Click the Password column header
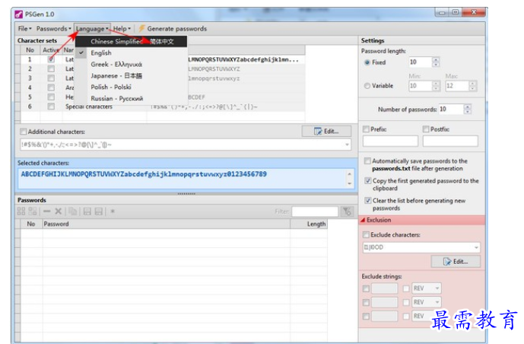 point(166,224)
